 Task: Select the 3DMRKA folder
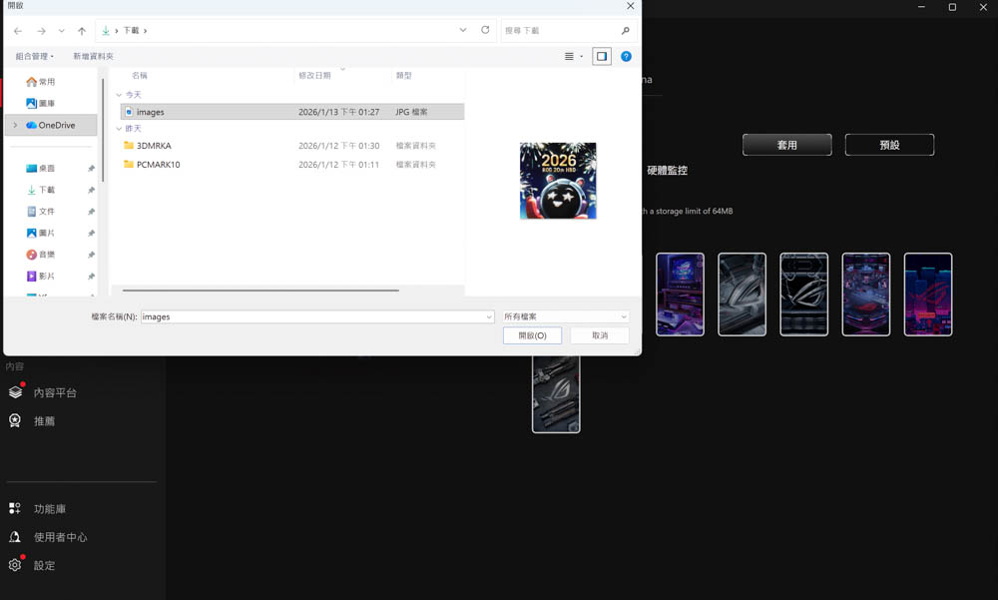point(154,146)
